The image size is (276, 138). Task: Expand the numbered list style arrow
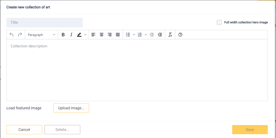click(146, 35)
